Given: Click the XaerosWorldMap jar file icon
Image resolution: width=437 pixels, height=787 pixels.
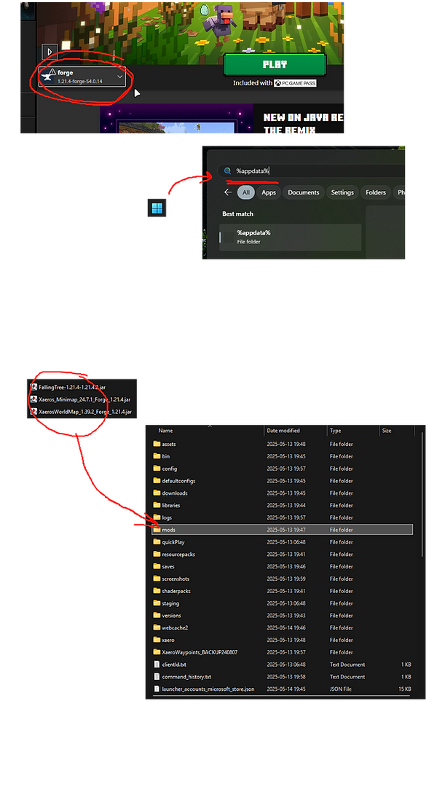Looking at the screenshot, I should 34,412.
